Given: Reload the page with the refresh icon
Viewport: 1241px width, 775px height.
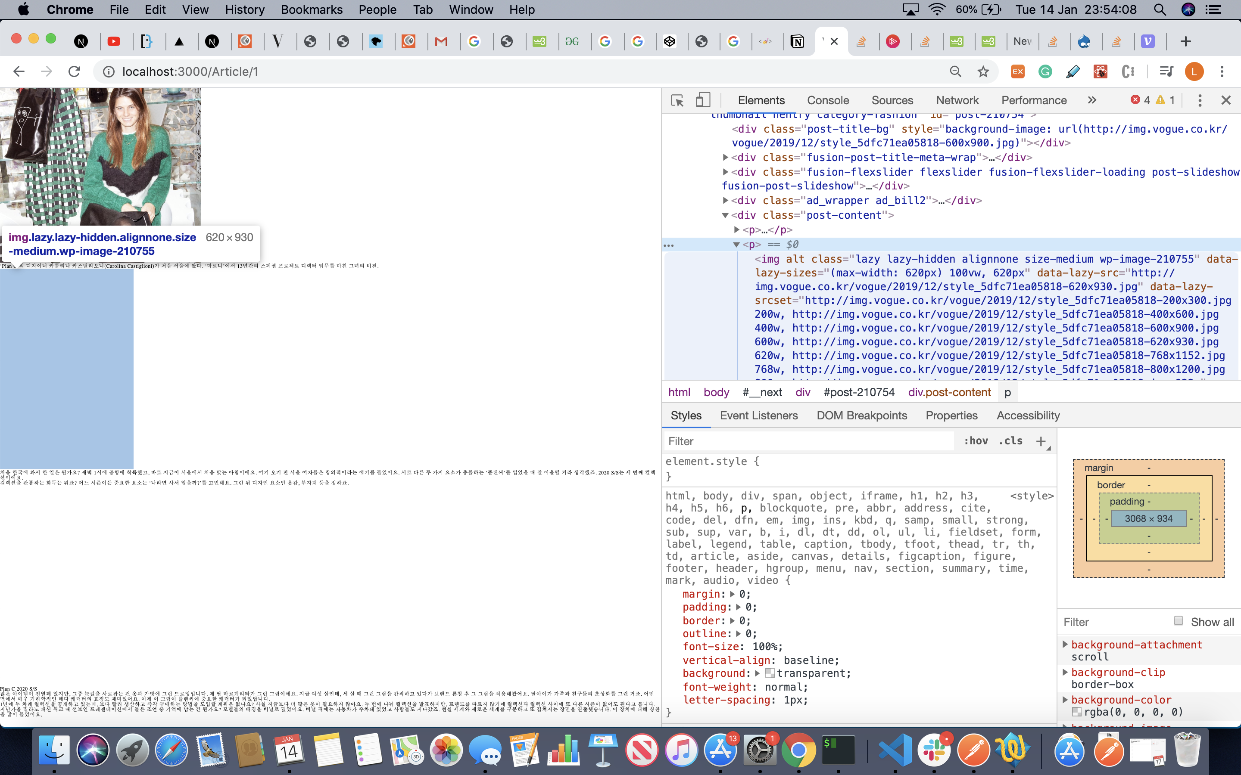Looking at the screenshot, I should click(75, 71).
